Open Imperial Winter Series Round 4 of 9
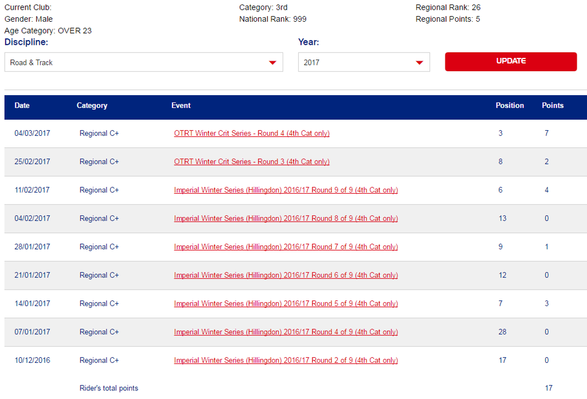 285,332
